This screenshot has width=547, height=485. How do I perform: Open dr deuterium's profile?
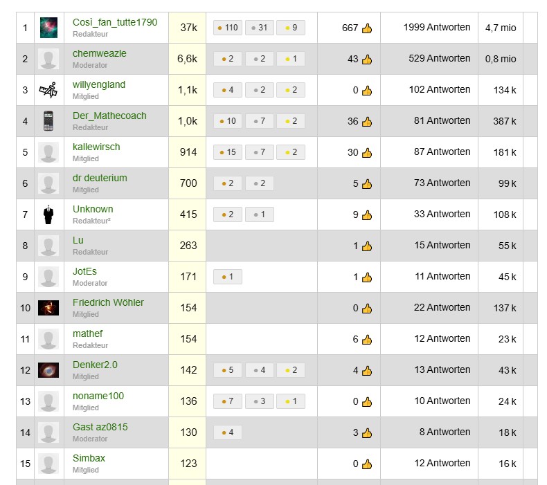(x=100, y=178)
